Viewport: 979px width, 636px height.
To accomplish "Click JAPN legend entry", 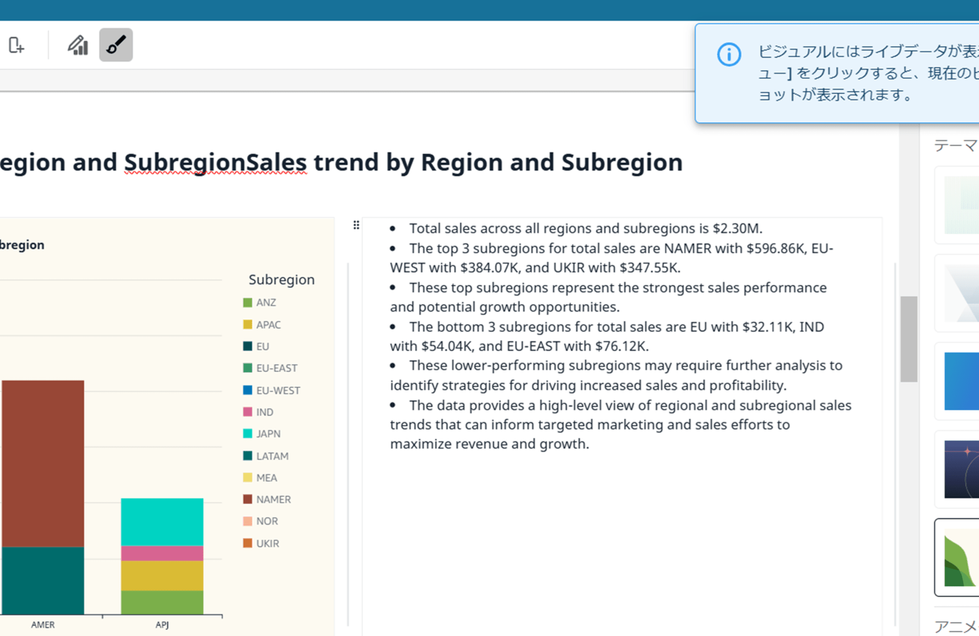I will 262,434.
